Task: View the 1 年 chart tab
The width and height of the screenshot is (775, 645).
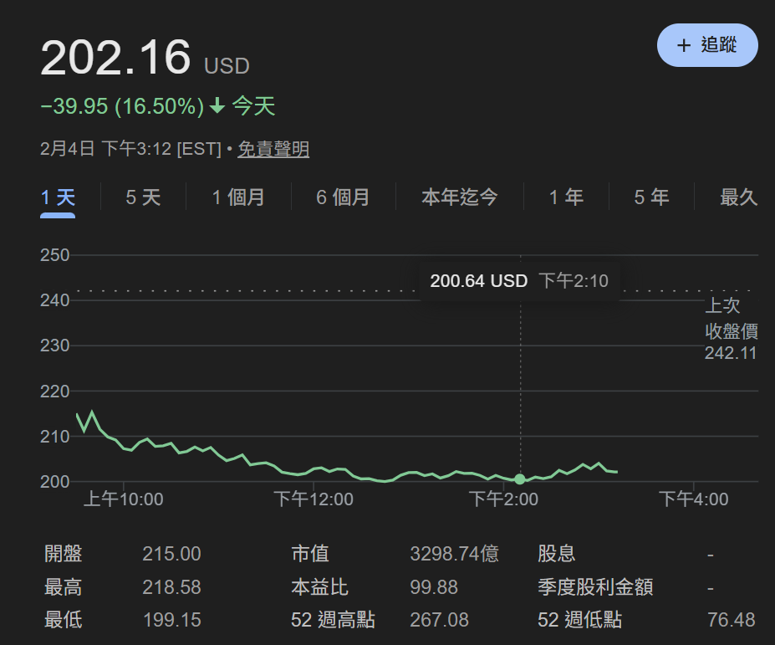Action: (x=566, y=197)
